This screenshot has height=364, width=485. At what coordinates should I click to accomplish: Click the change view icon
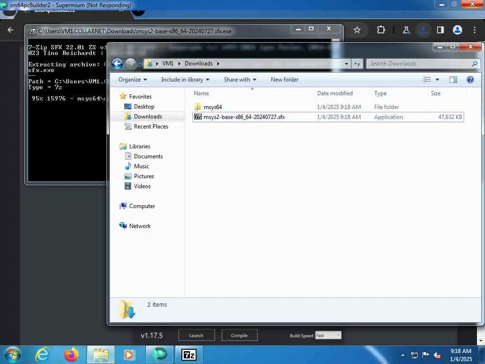point(427,80)
